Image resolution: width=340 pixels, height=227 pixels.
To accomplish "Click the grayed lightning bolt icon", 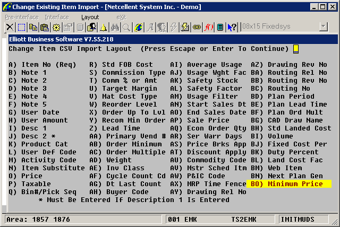I will click(173, 27).
